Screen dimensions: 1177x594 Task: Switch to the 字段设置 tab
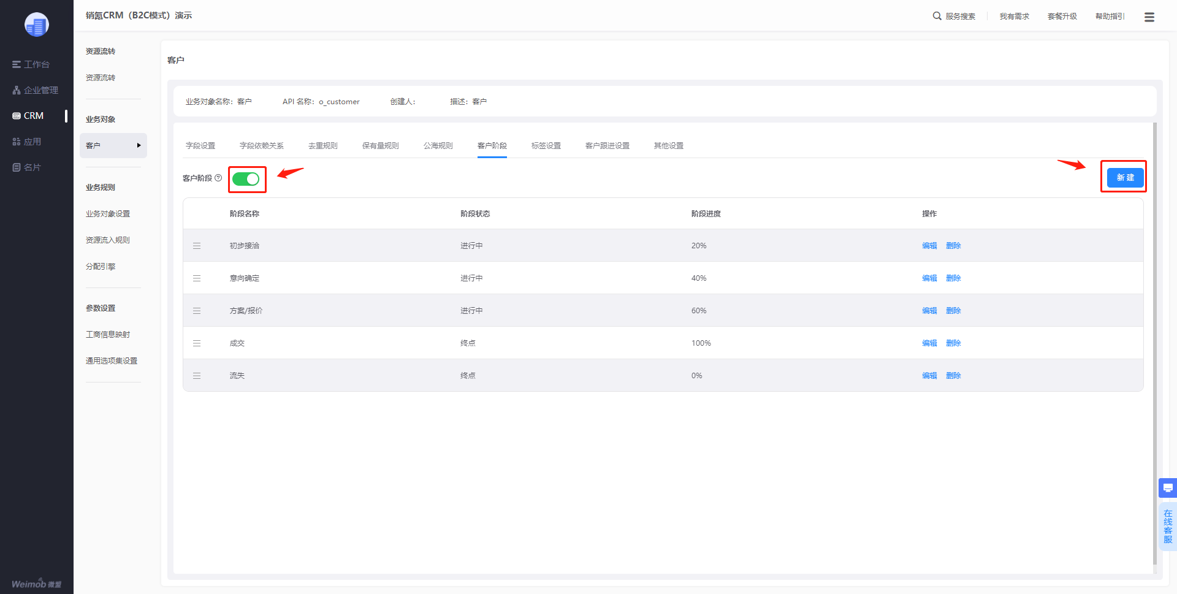(x=200, y=146)
